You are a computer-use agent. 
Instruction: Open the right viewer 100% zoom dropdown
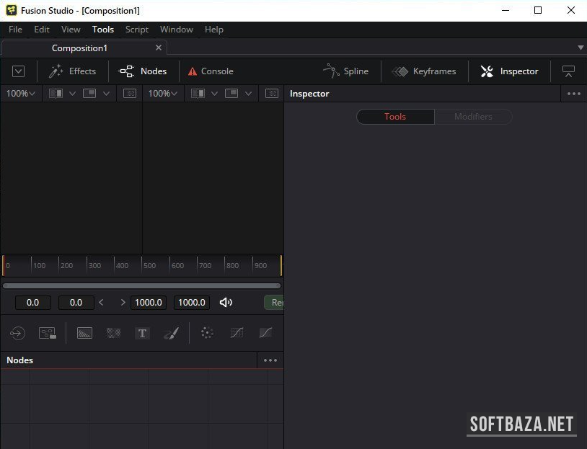(x=163, y=94)
